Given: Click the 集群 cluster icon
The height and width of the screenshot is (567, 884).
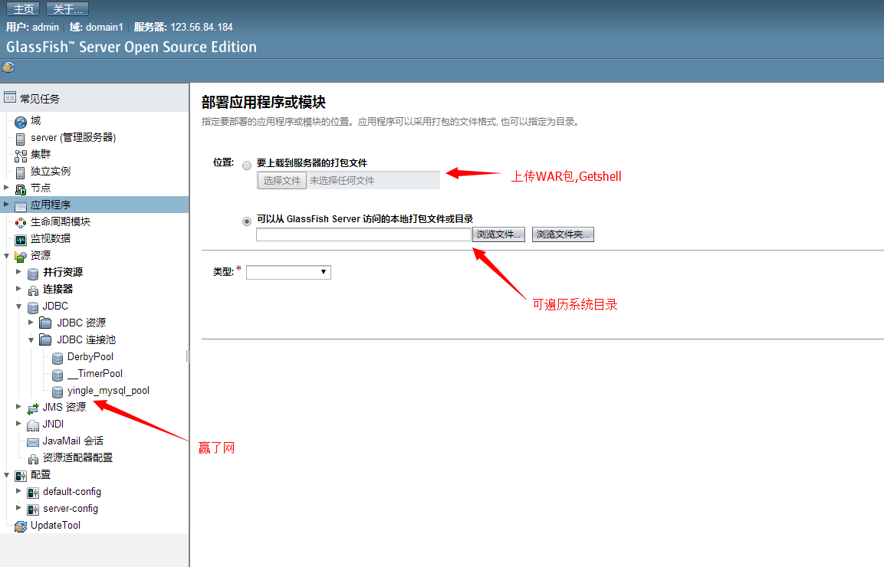Looking at the screenshot, I should (21, 156).
